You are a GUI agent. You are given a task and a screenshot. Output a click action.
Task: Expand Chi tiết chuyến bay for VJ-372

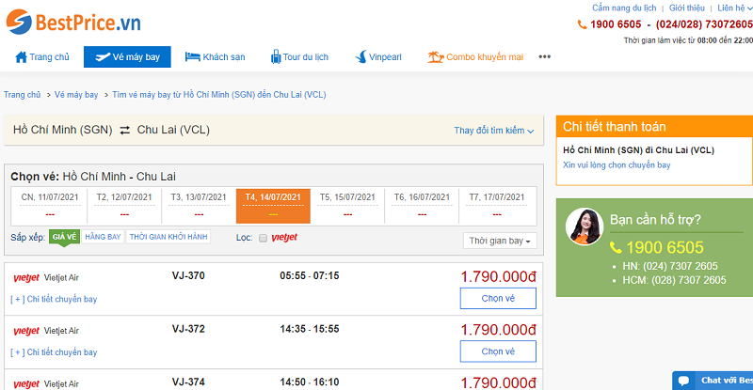point(54,352)
